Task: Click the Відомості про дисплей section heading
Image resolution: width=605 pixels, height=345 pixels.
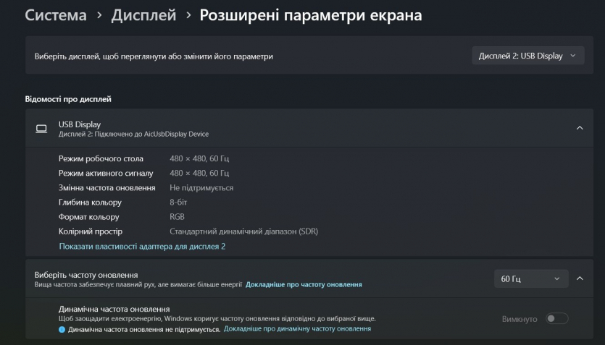Action: (x=68, y=98)
